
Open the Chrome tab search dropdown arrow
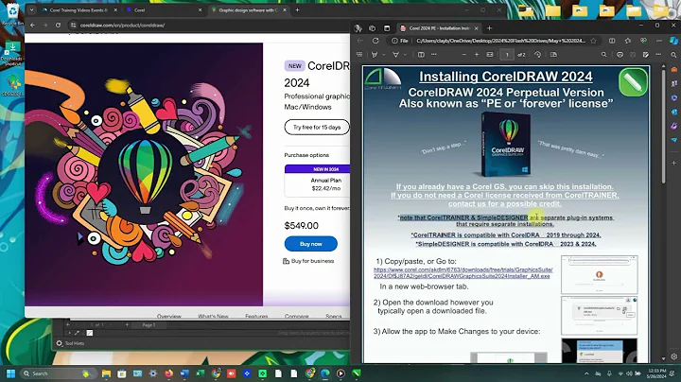tap(32, 10)
